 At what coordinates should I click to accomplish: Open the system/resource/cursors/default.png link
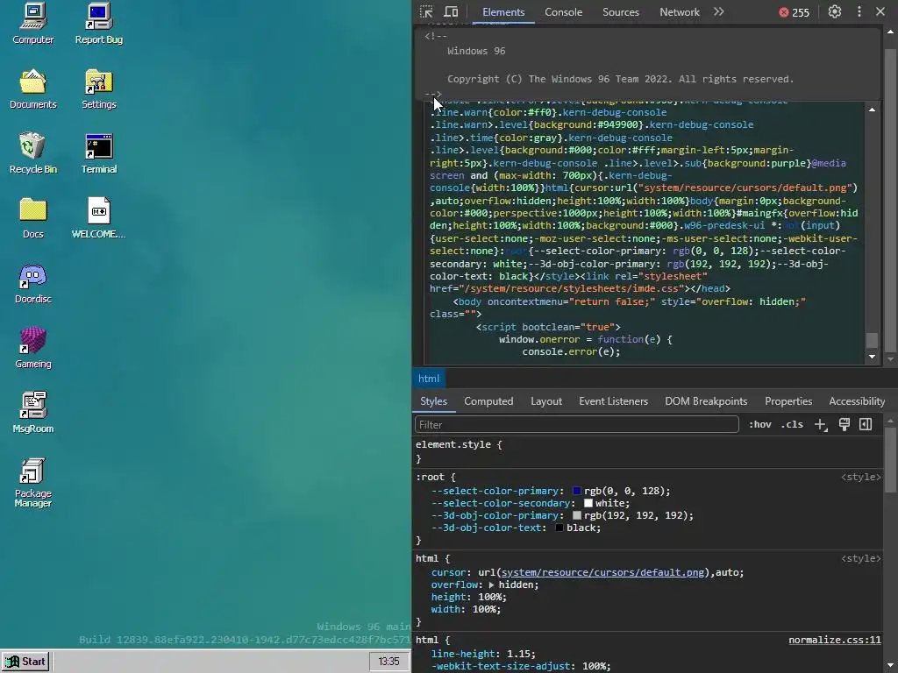pyautogui.click(x=602, y=572)
